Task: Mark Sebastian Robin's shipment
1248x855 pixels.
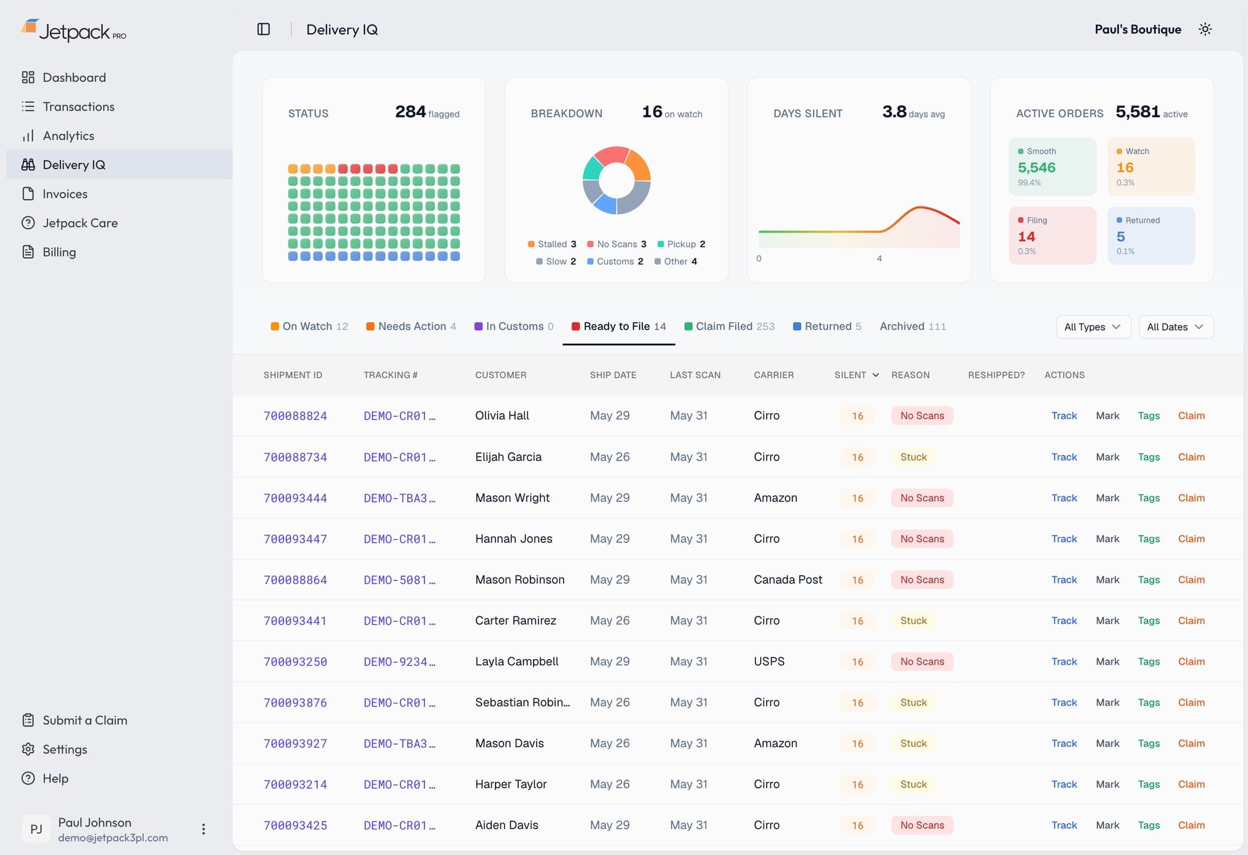Action: (x=1108, y=703)
